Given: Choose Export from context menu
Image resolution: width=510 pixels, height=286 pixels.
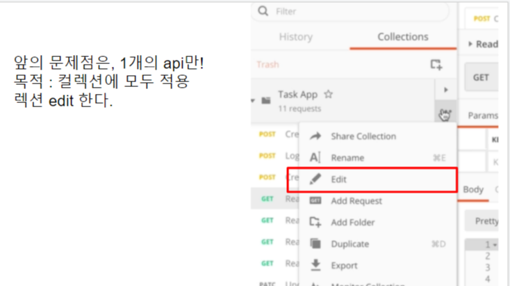Looking at the screenshot, I should pos(377,266).
